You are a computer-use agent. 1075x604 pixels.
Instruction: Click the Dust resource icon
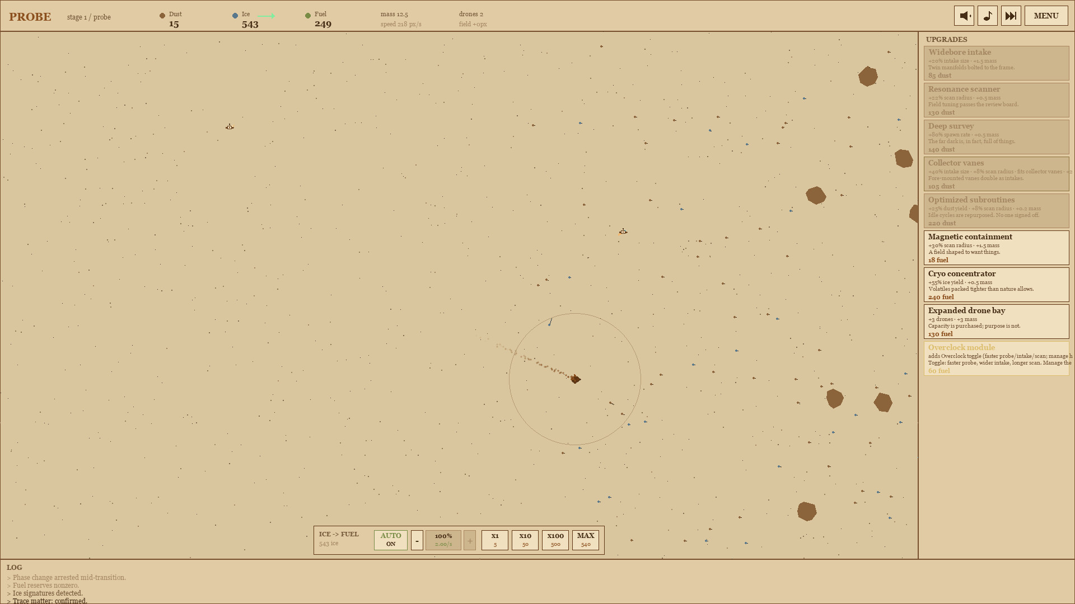162,15
